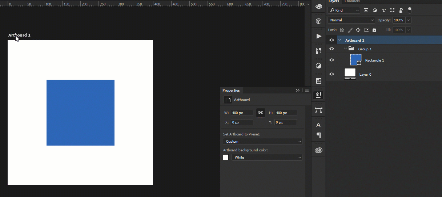
Task: Open the Properties panel flyout menu
Action: (x=307, y=91)
